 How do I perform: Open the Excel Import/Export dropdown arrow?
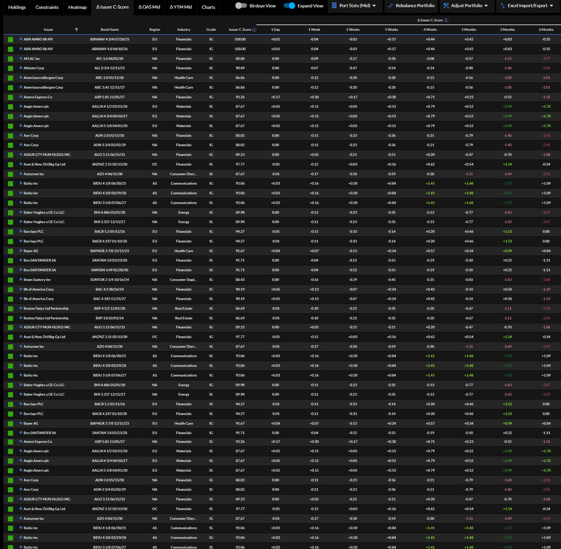pos(552,6)
